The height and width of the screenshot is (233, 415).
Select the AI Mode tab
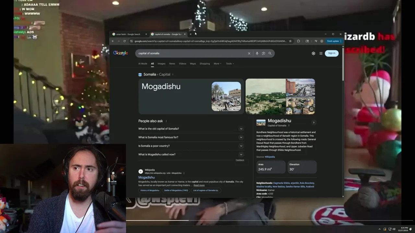[x=143, y=64]
